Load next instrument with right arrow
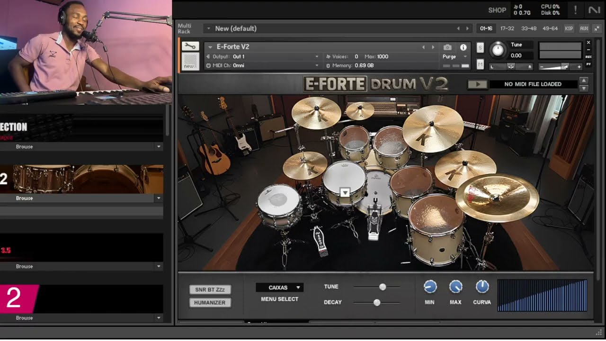 [433, 47]
